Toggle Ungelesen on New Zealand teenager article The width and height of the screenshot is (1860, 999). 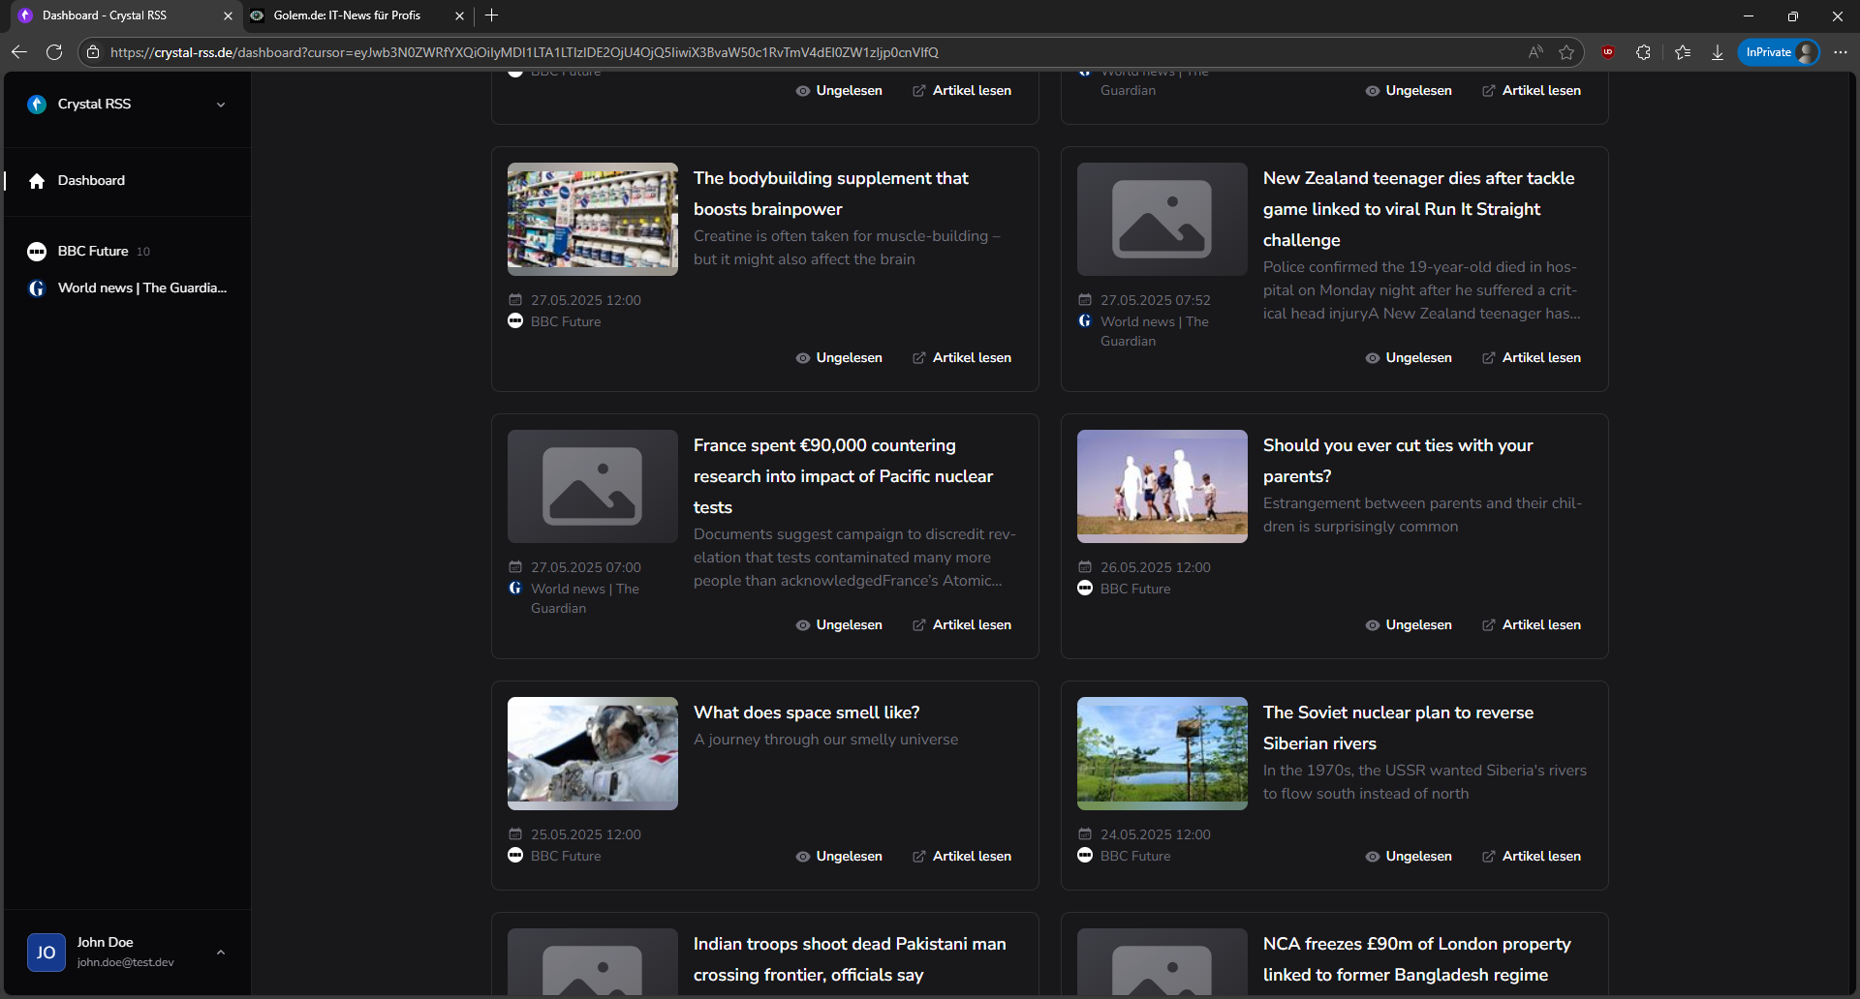tap(1409, 358)
